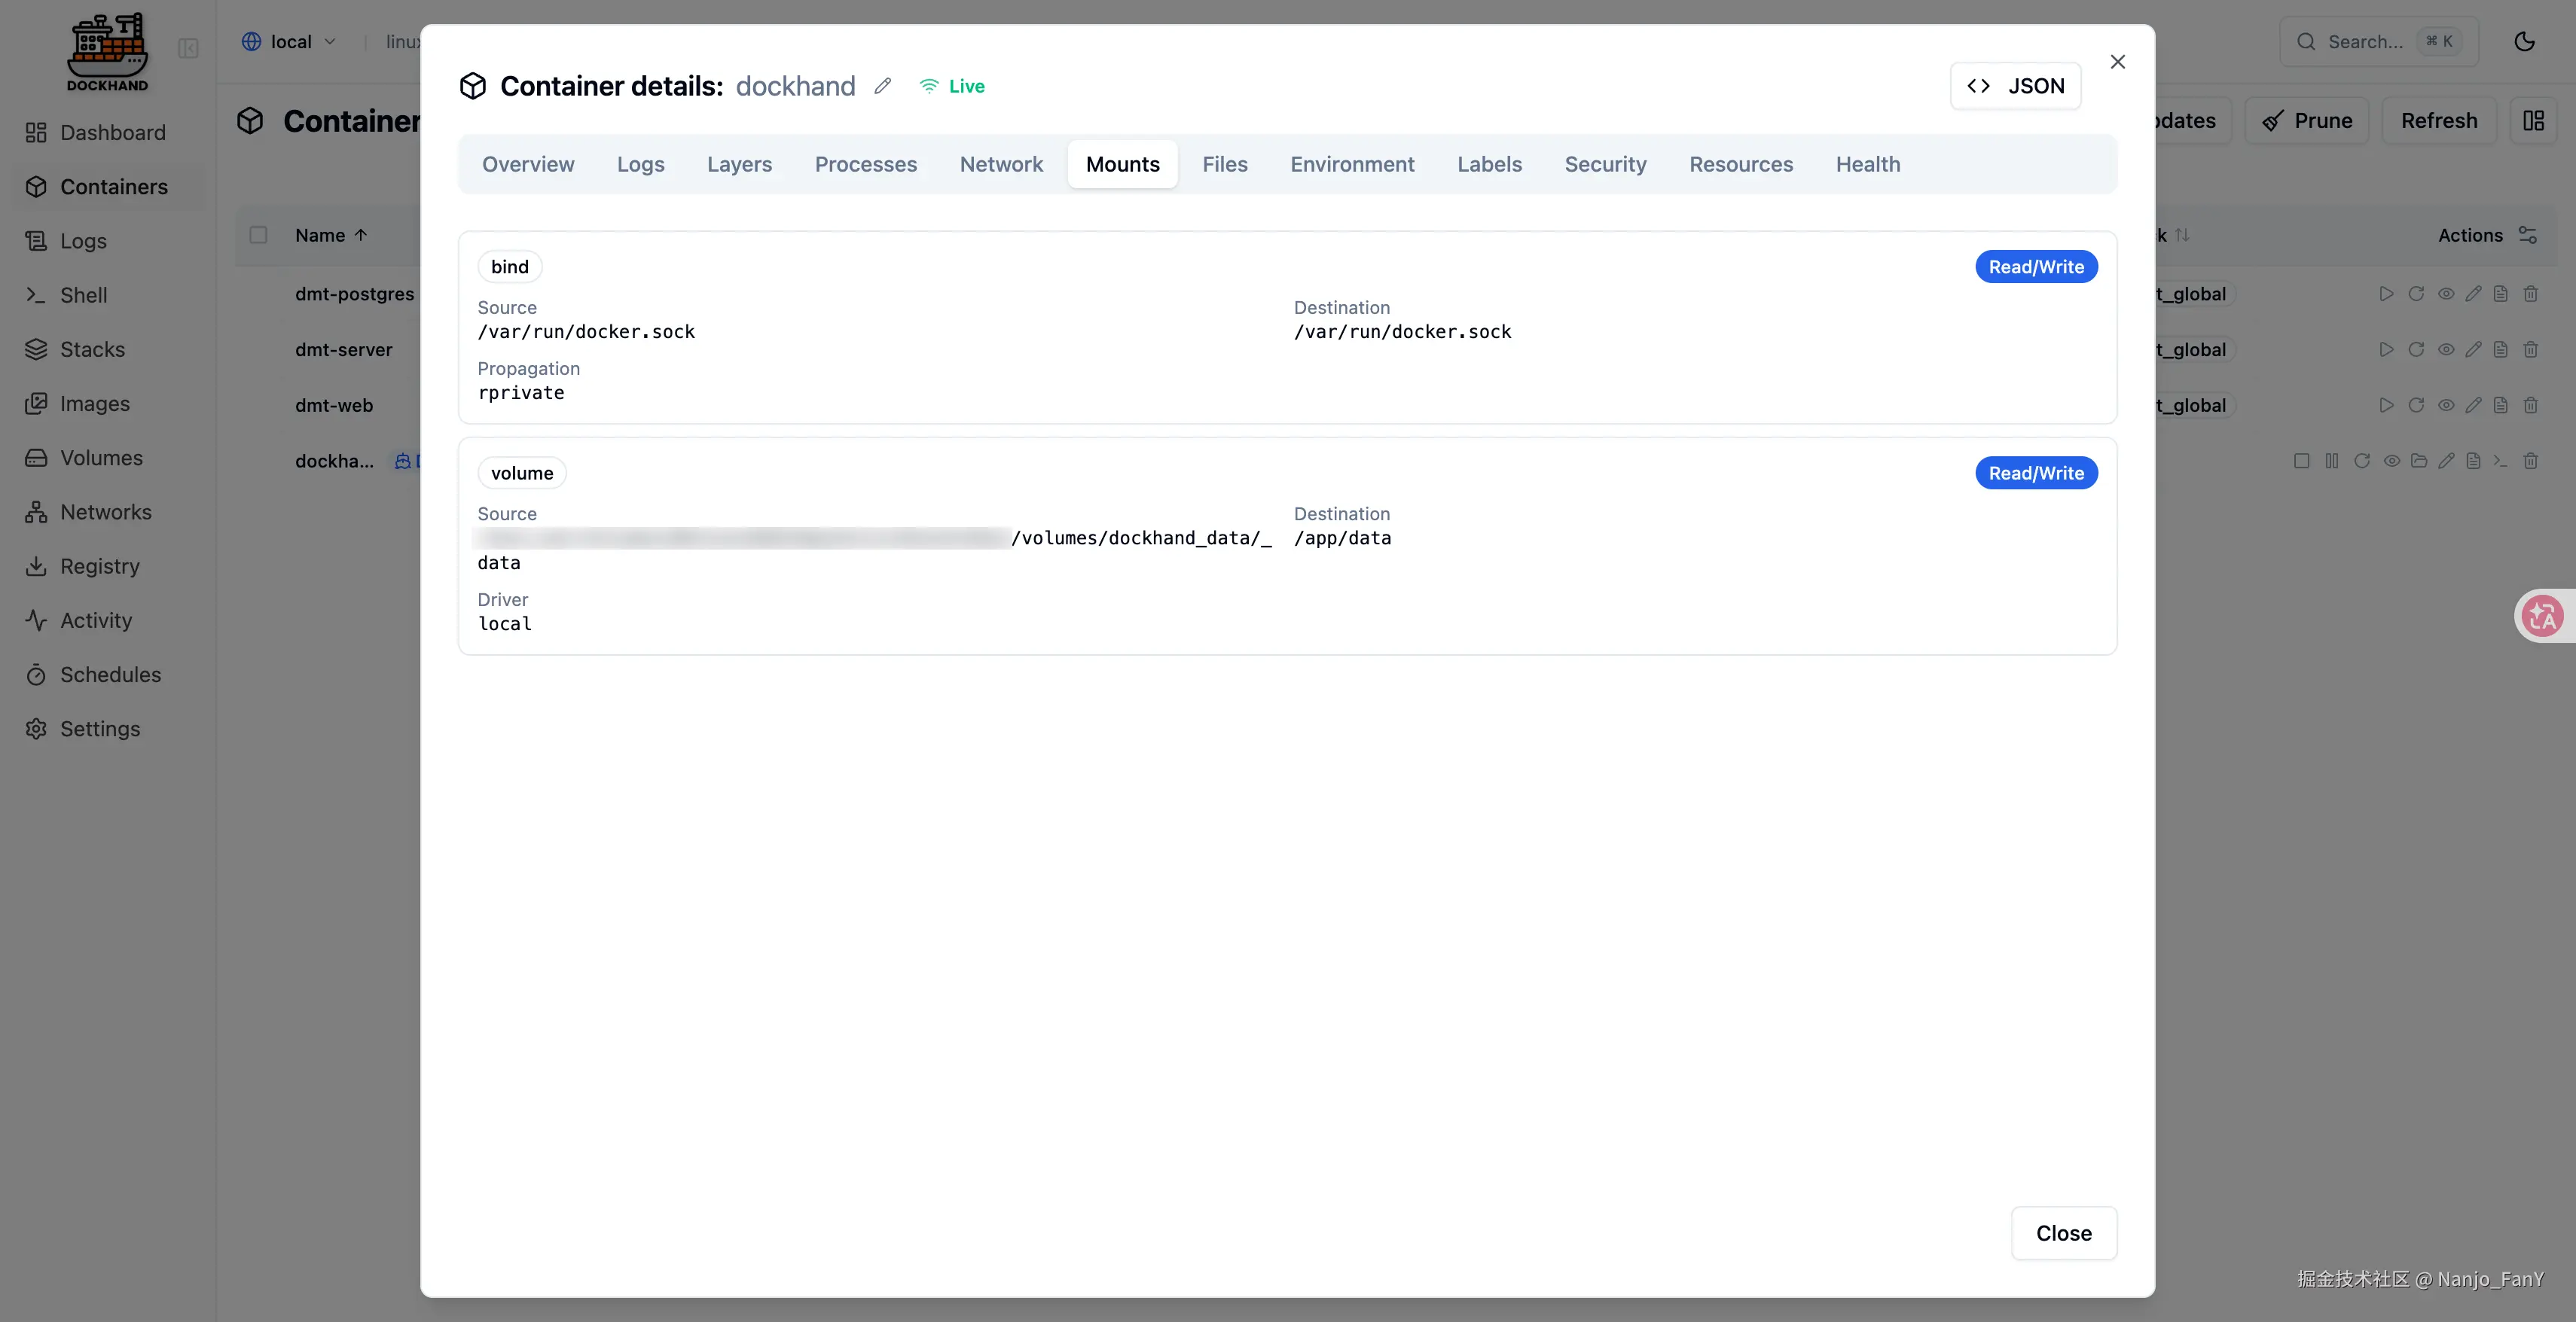
Task: Open Stacks in sidebar
Action: (x=108, y=350)
